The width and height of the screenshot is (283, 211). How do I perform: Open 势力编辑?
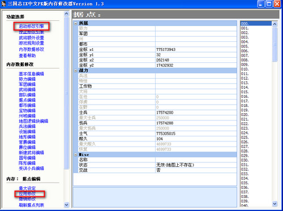pyautogui.click(x=27, y=79)
